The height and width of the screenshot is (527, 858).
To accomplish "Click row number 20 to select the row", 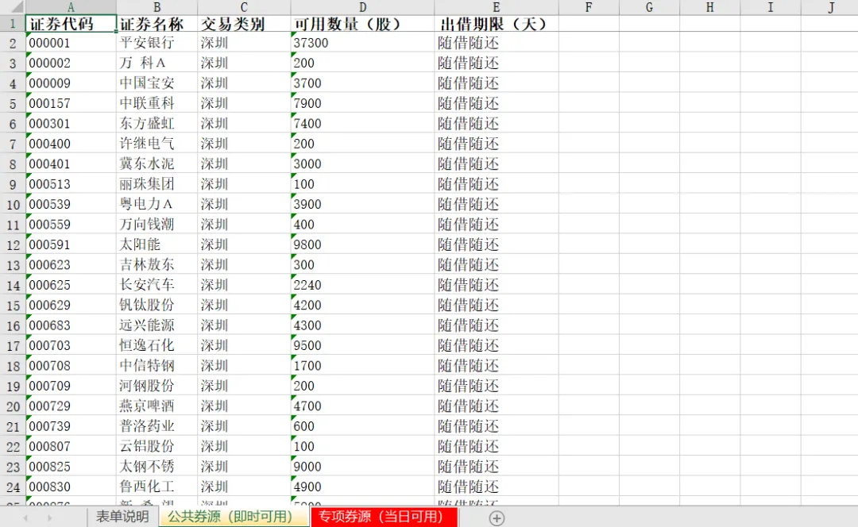I will tap(12, 406).
